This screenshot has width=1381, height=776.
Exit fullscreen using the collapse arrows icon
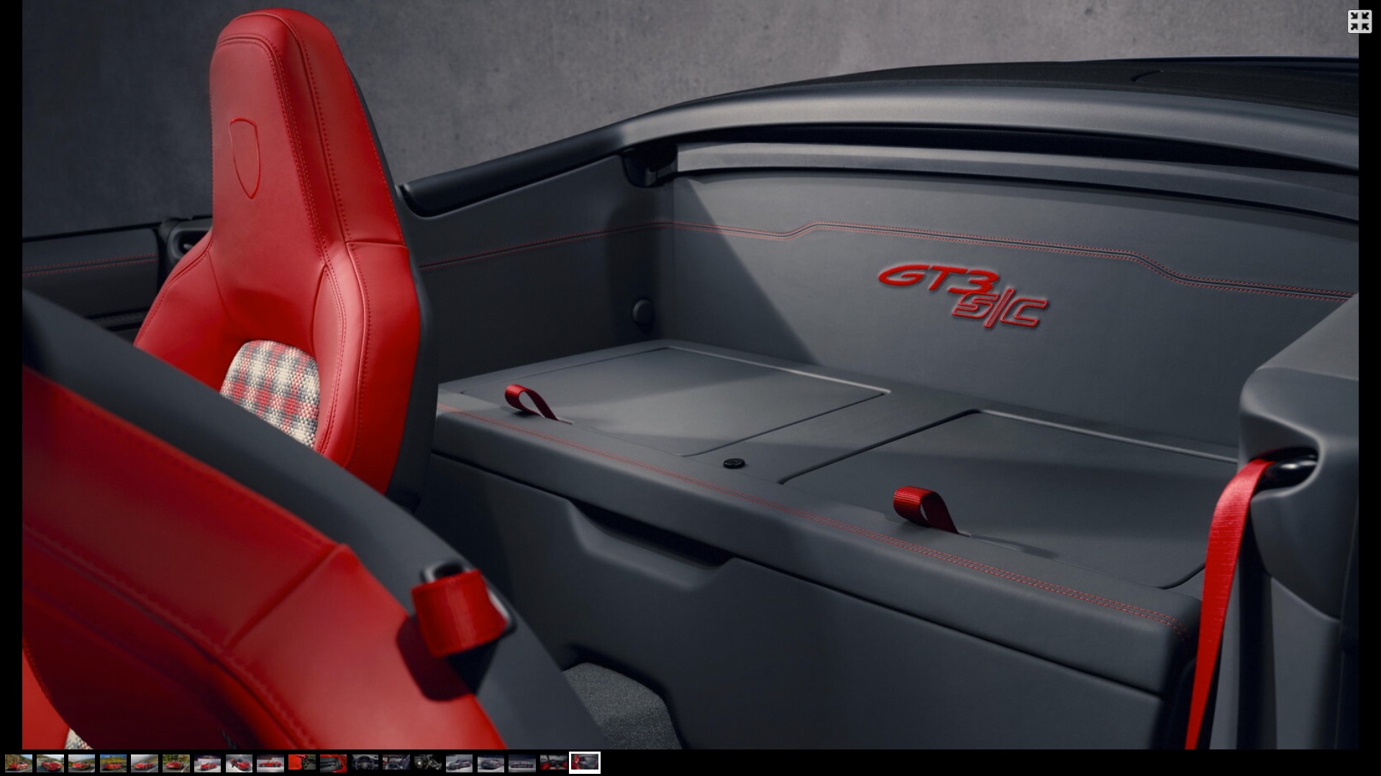click(1359, 22)
